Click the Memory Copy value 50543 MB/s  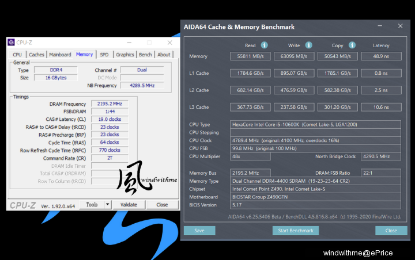coord(337,56)
